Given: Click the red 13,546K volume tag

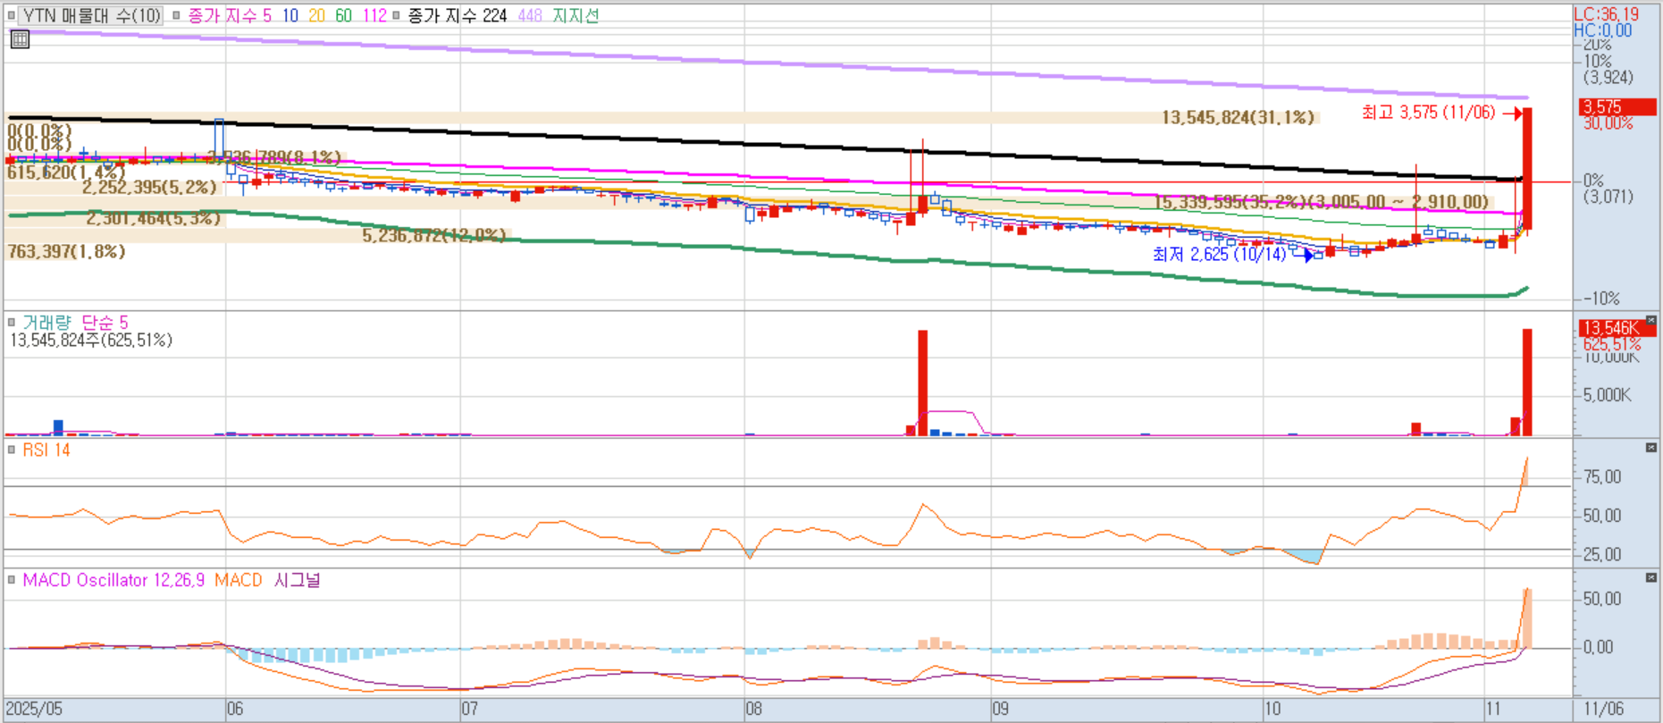Looking at the screenshot, I should tap(1617, 328).
